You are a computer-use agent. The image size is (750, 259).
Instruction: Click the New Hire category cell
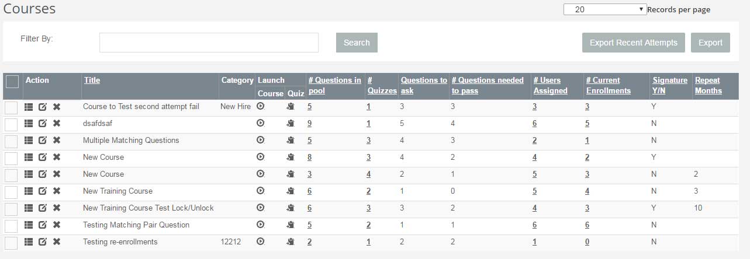(236, 107)
